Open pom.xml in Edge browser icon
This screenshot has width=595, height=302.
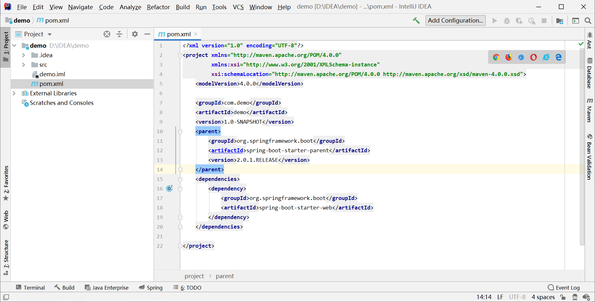pos(558,57)
